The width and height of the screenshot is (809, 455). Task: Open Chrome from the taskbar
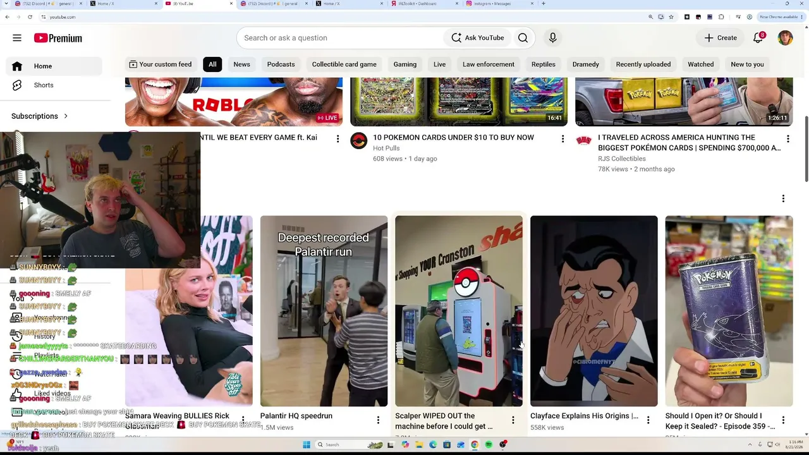click(475, 445)
